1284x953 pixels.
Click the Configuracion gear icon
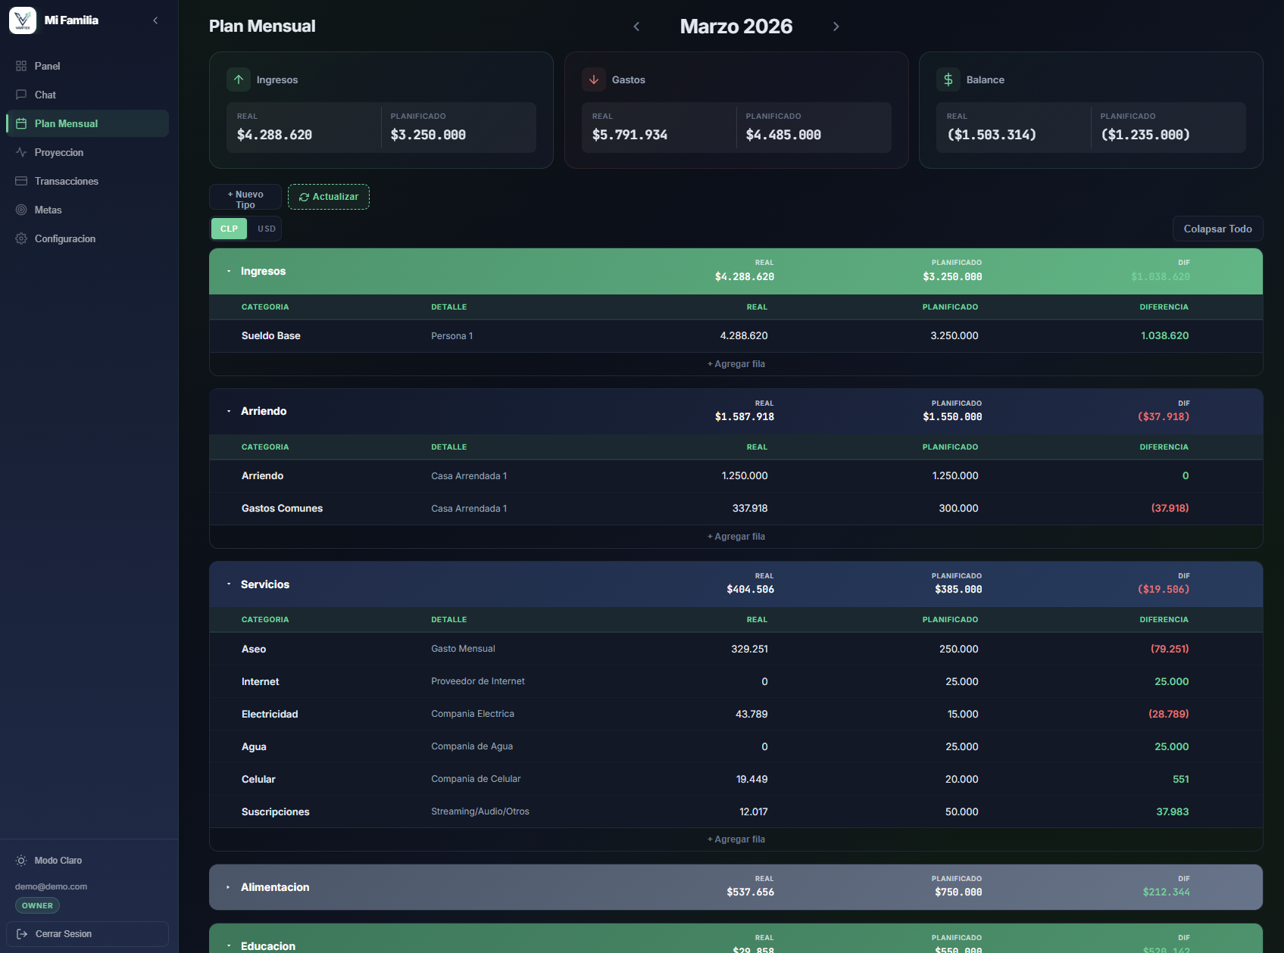pyautogui.click(x=21, y=238)
